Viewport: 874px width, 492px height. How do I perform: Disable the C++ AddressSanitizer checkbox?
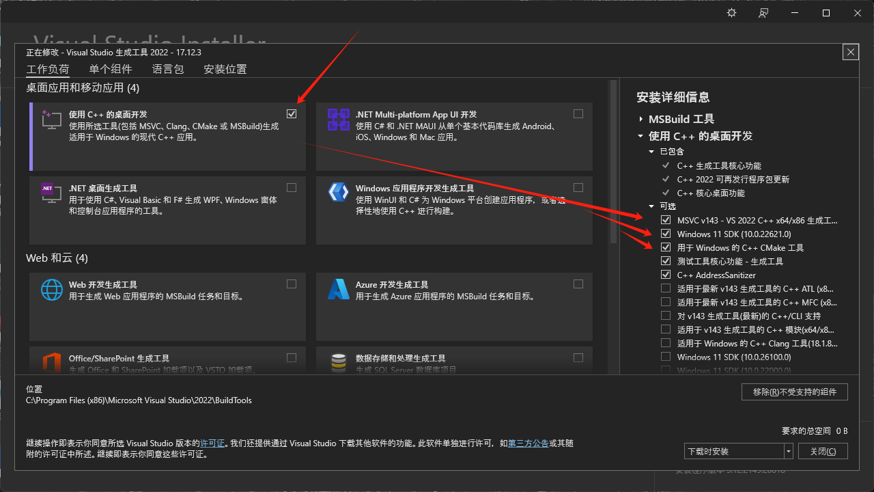[666, 275]
